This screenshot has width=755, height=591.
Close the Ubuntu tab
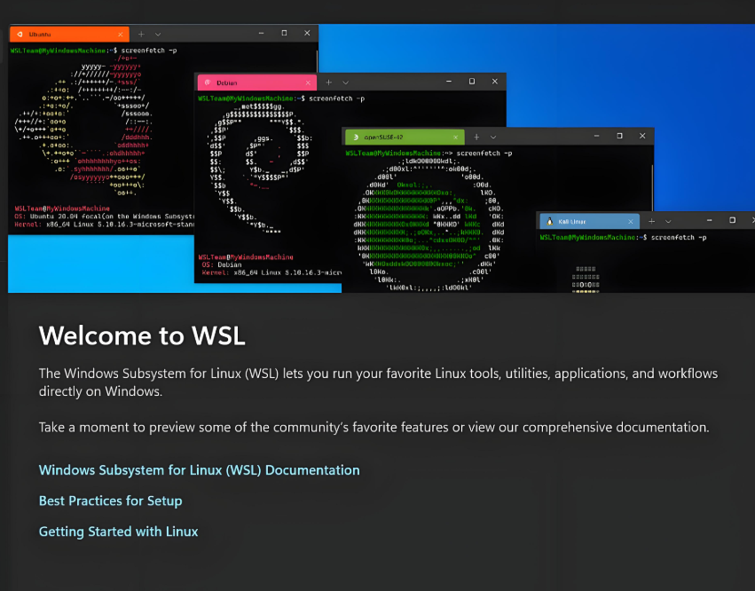click(x=121, y=35)
